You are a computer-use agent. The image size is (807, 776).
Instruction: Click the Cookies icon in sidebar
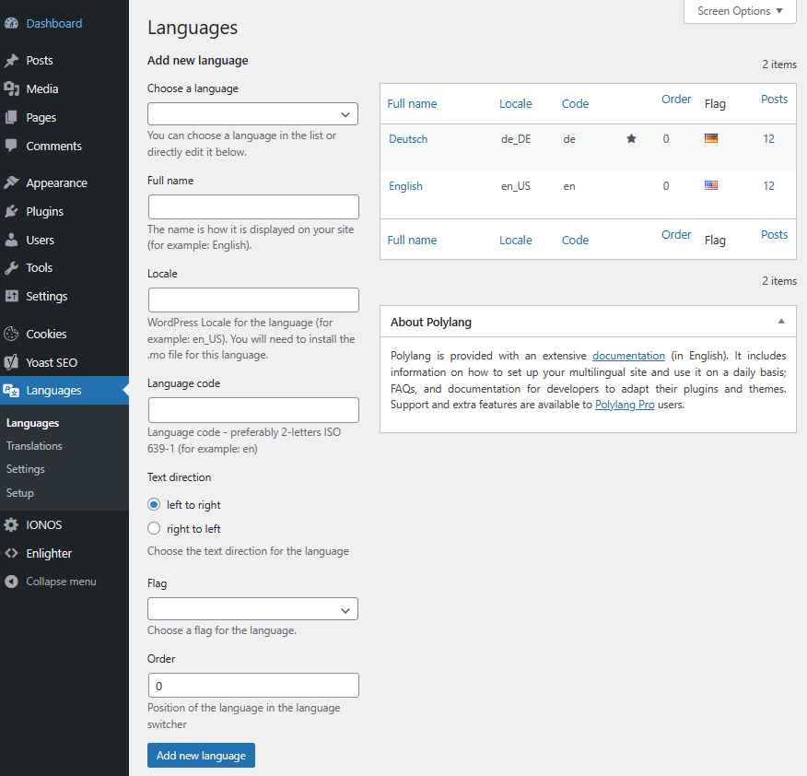coord(11,334)
